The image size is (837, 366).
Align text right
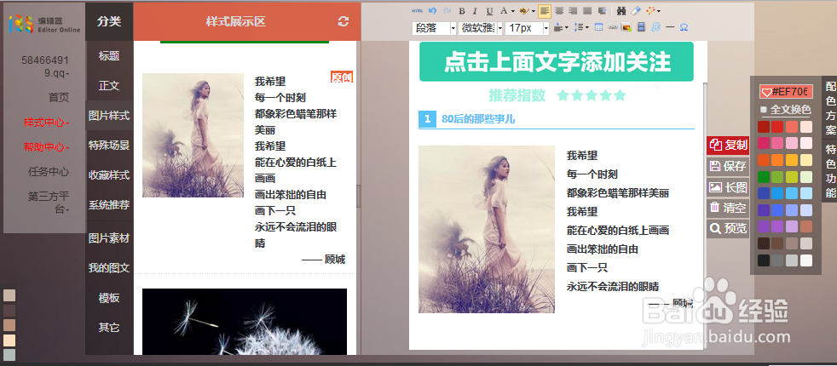(x=573, y=11)
